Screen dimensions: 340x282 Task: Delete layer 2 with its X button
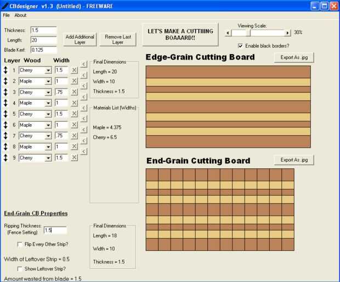(74, 81)
